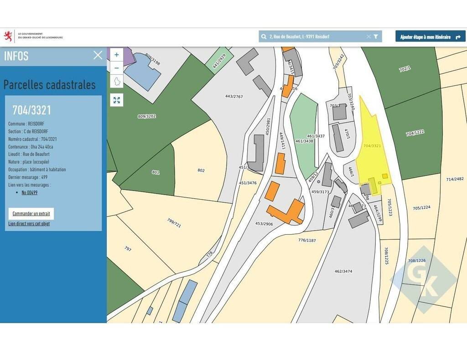Open measurement link No 00499
467x350 pixels.
(x=30, y=192)
